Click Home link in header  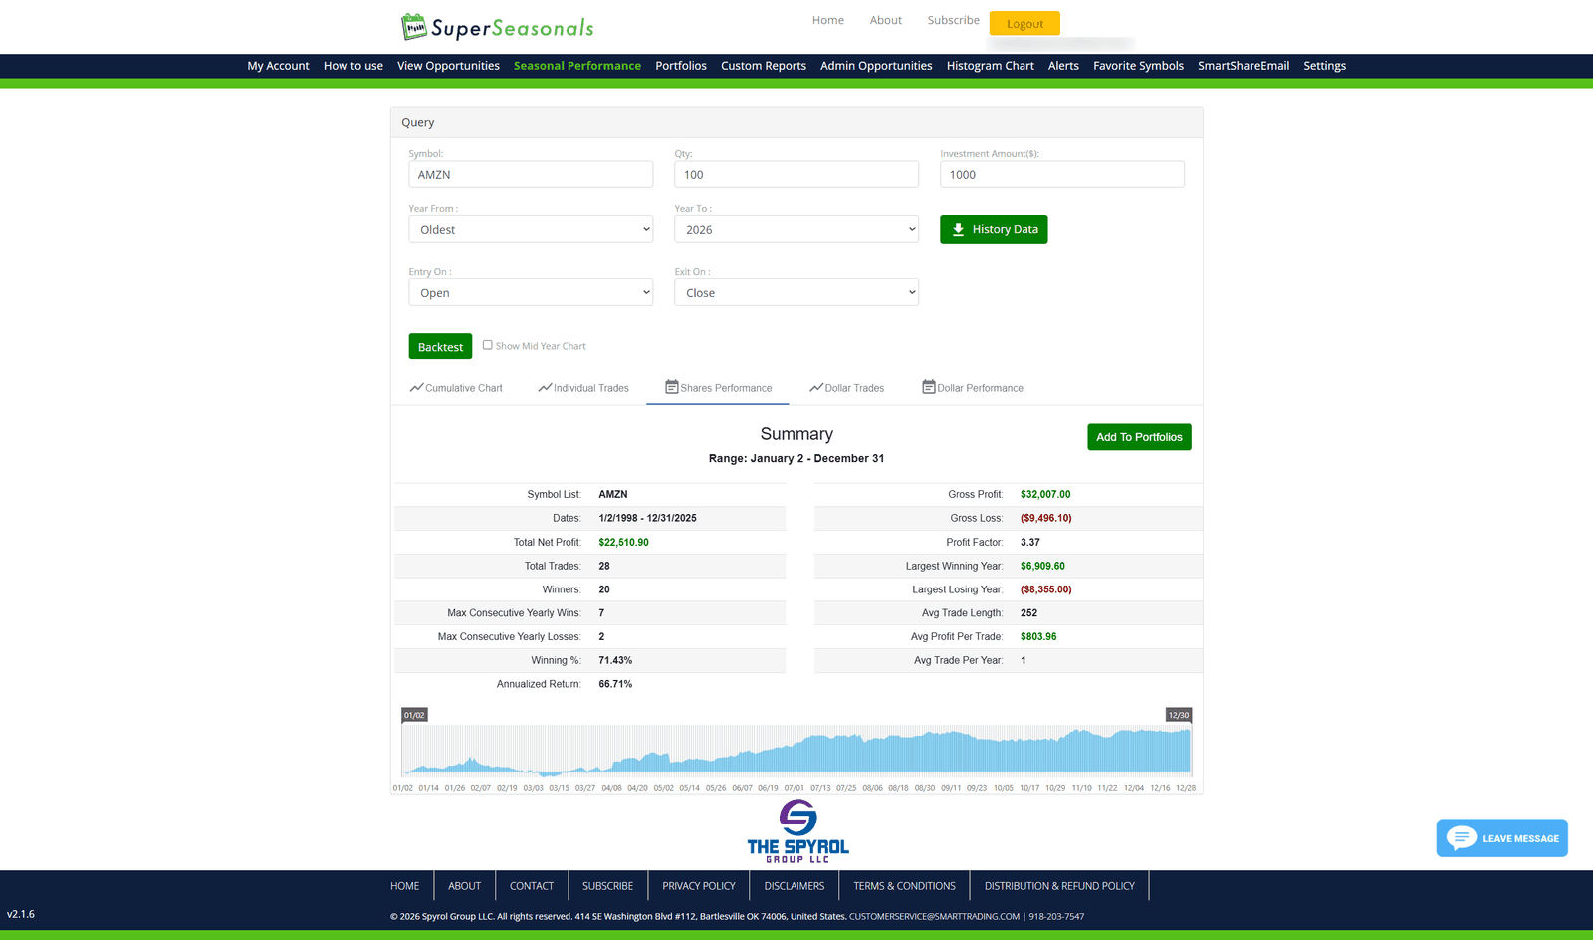pos(828,20)
